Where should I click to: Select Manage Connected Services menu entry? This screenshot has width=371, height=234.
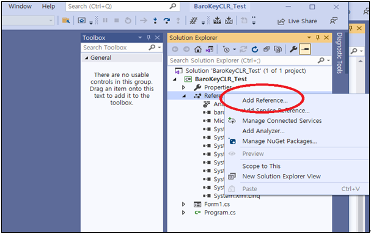click(x=282, y=121)
